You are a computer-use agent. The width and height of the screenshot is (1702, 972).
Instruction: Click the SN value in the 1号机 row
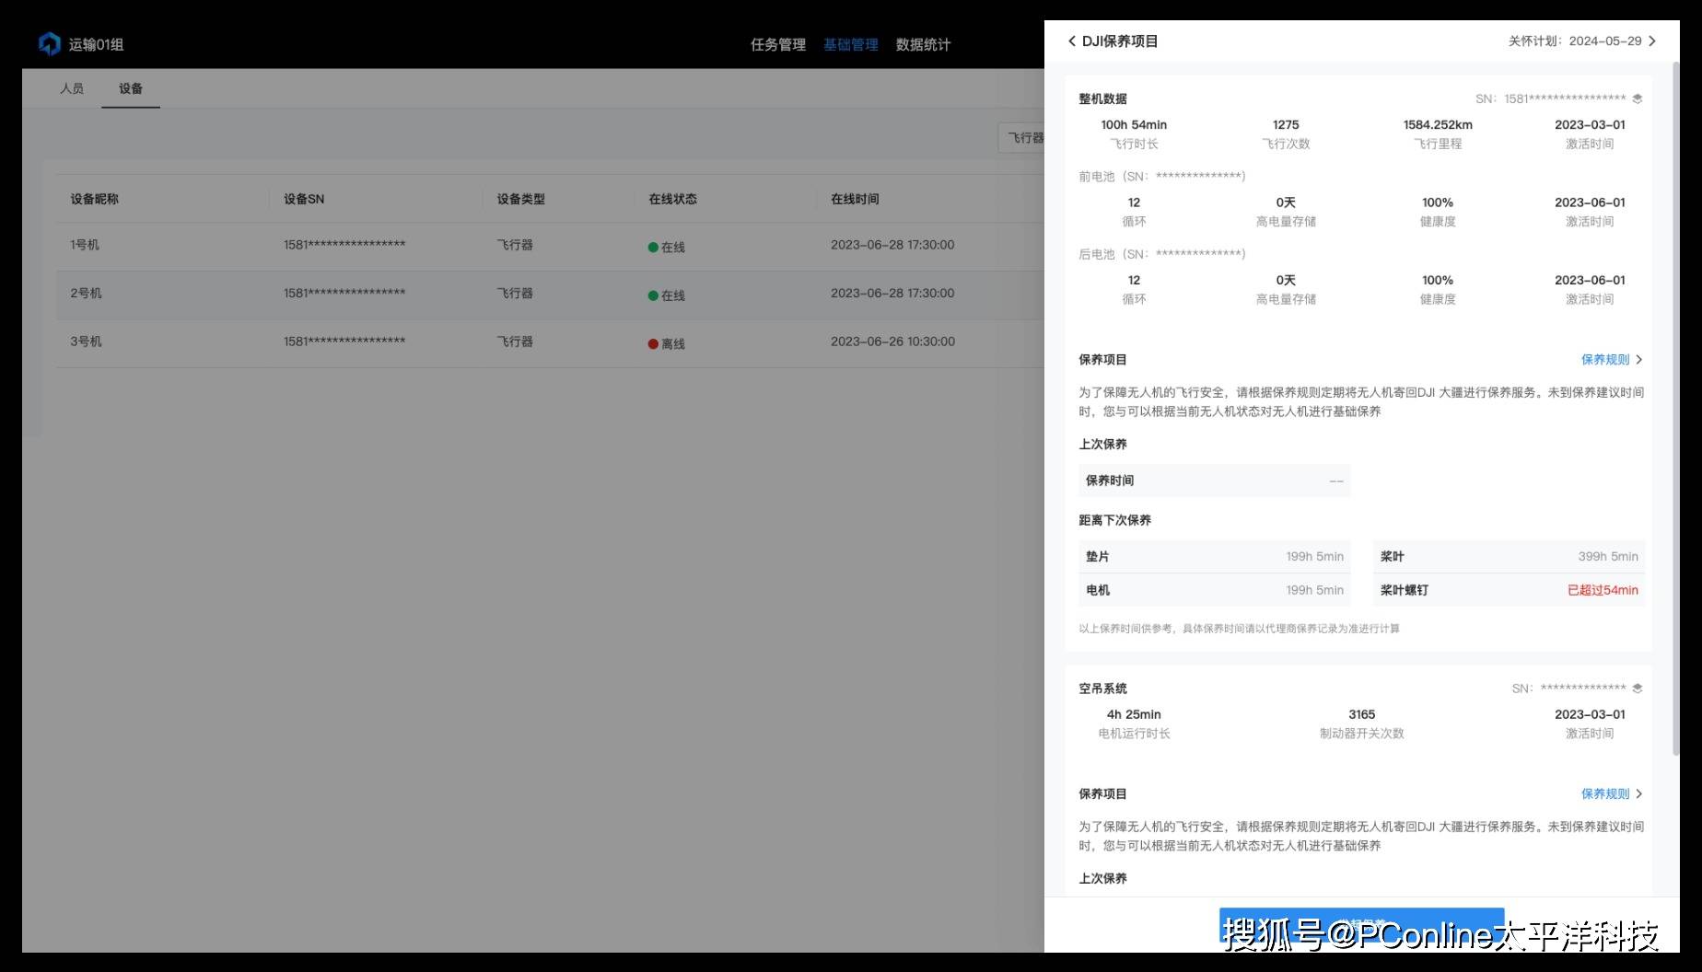(344, 245)
